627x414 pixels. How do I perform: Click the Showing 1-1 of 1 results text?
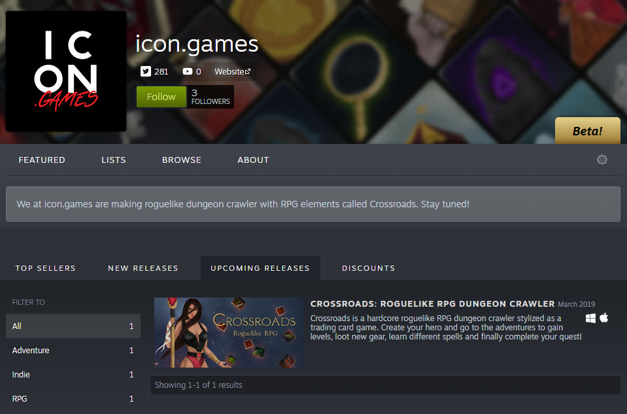198,385
